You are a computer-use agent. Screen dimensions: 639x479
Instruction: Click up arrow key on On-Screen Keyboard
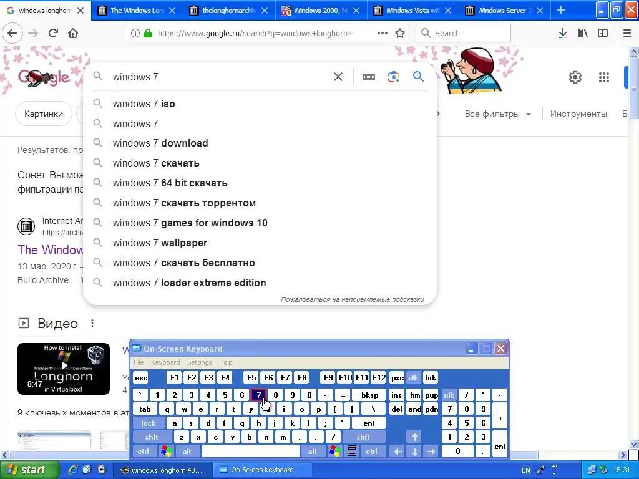point(414,437)
